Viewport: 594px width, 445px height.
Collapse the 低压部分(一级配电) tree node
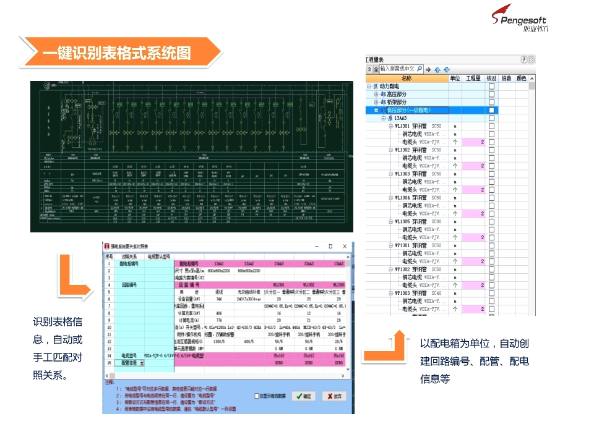tap(376, 109)
